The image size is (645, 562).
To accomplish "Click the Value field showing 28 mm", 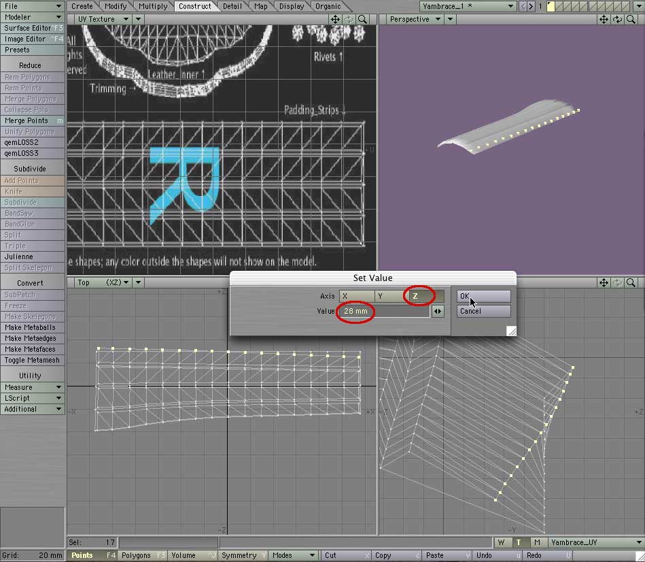I will click(384, 311).
